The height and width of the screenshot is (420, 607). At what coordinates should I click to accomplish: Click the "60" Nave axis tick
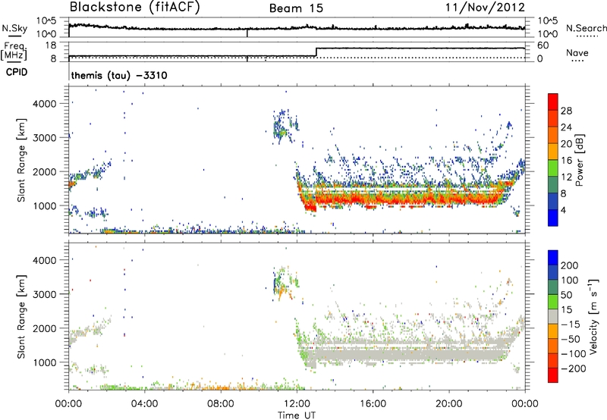(543, 45)
